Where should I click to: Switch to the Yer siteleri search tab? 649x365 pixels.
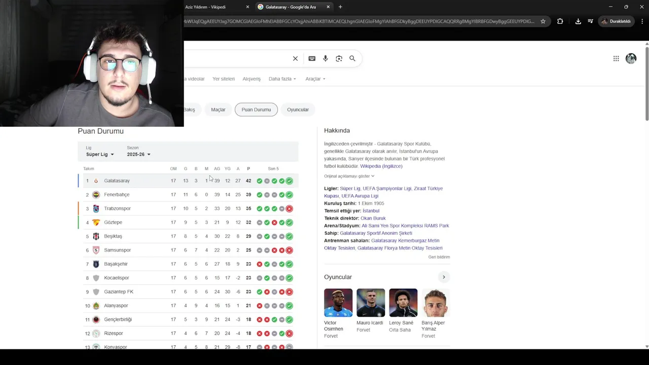(x=224, y=79)
